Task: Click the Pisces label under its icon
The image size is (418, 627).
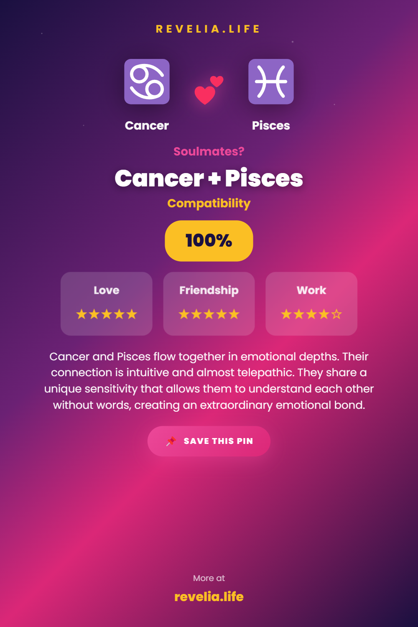Action: [271, 125]
